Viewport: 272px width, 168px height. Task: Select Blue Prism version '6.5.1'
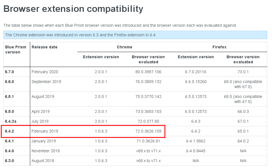point(9,97)
